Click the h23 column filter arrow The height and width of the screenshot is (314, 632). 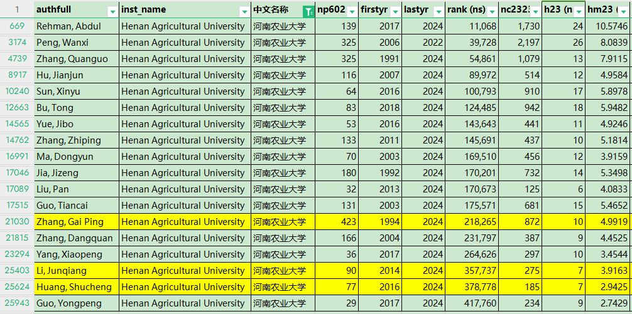(578, 11)
